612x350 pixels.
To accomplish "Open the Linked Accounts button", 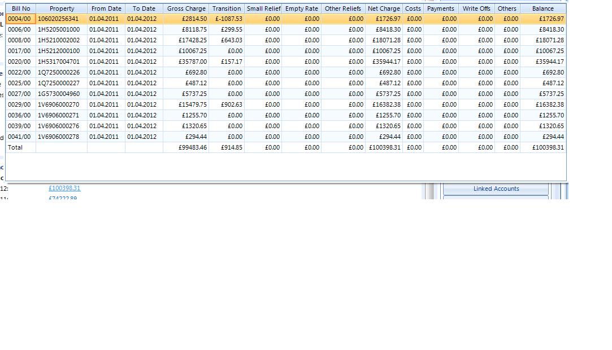I will (x=496, y=189).
